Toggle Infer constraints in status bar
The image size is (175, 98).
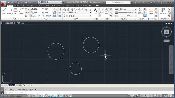tap(28, 96)
